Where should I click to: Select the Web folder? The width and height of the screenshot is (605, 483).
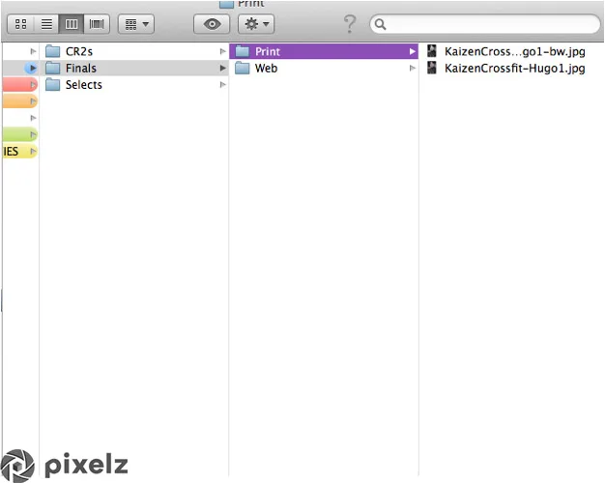(324, 68)
